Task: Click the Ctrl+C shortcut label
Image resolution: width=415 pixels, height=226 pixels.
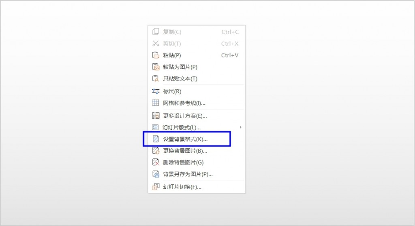Action: coord(230,32)
